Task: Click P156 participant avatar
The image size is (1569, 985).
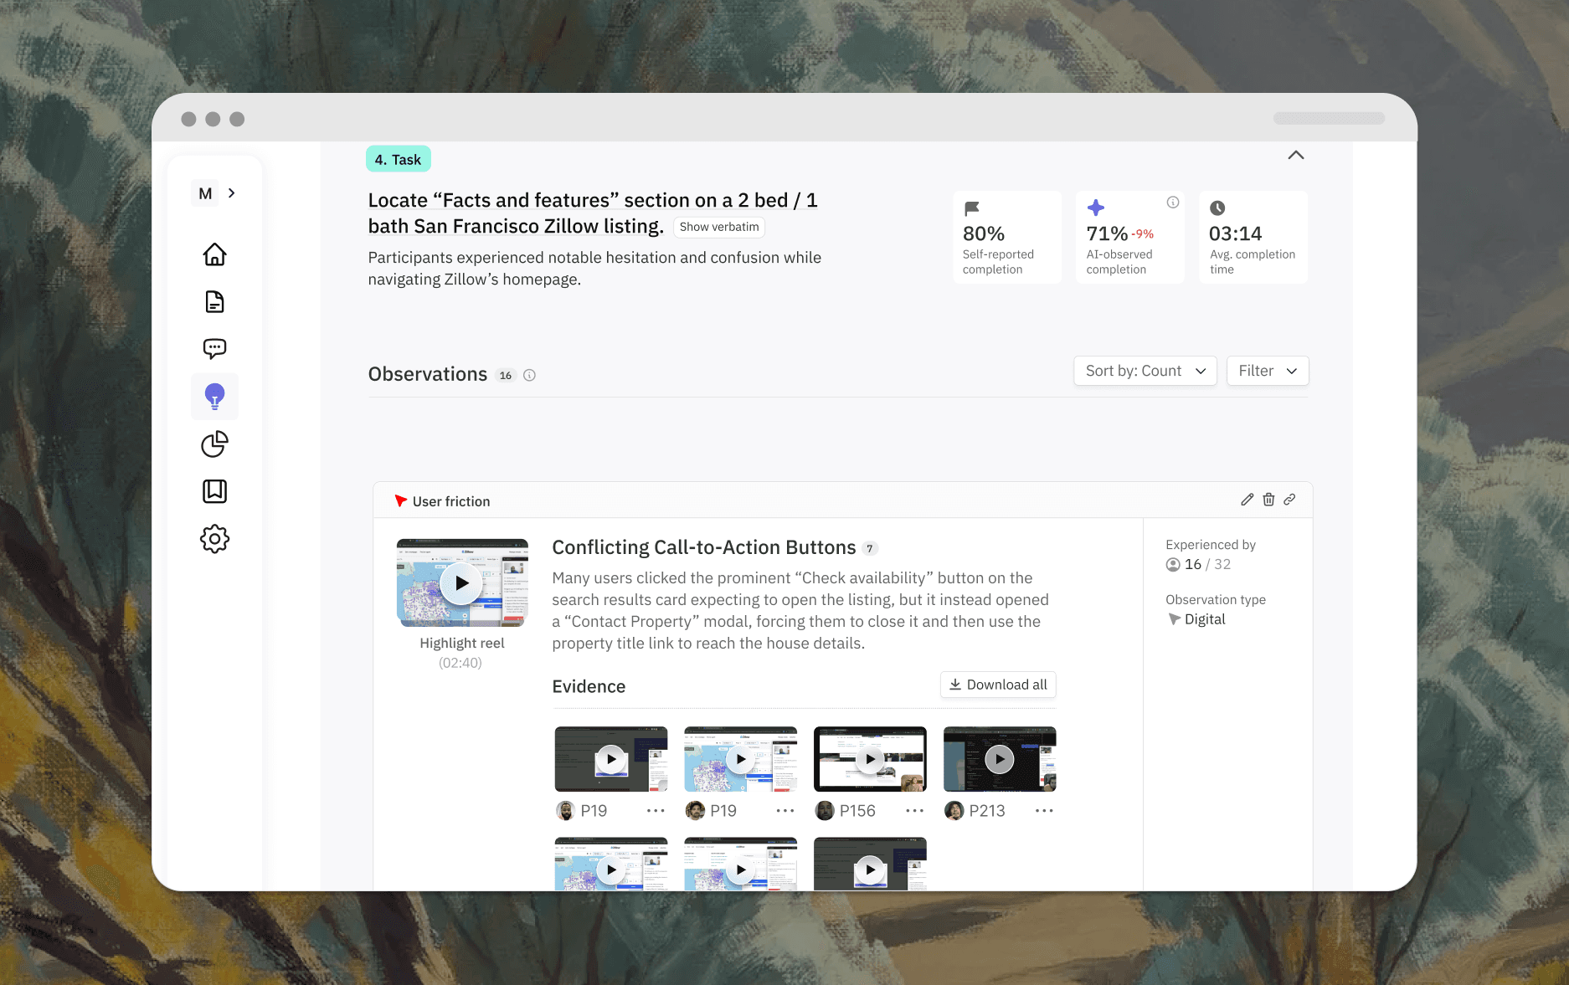Action: (825, 810)
